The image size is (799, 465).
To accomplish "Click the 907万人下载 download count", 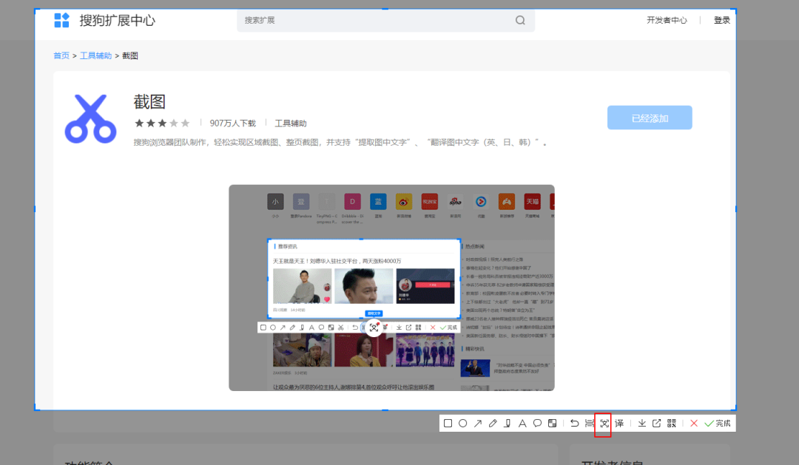I will [x=233, y=123].
